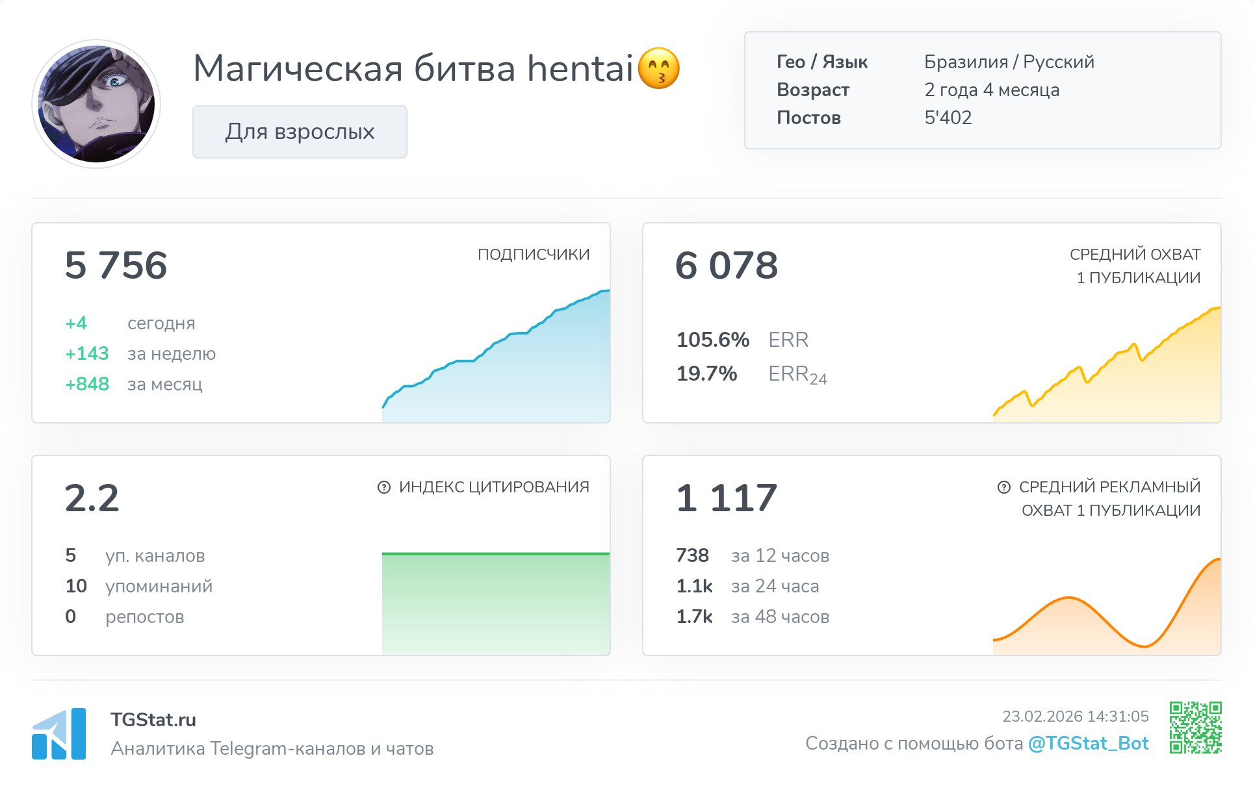Click the QR code in footer
The height and width of the screenshot is (786, 1253).
pyautogui.click(x=1195, y=727)
